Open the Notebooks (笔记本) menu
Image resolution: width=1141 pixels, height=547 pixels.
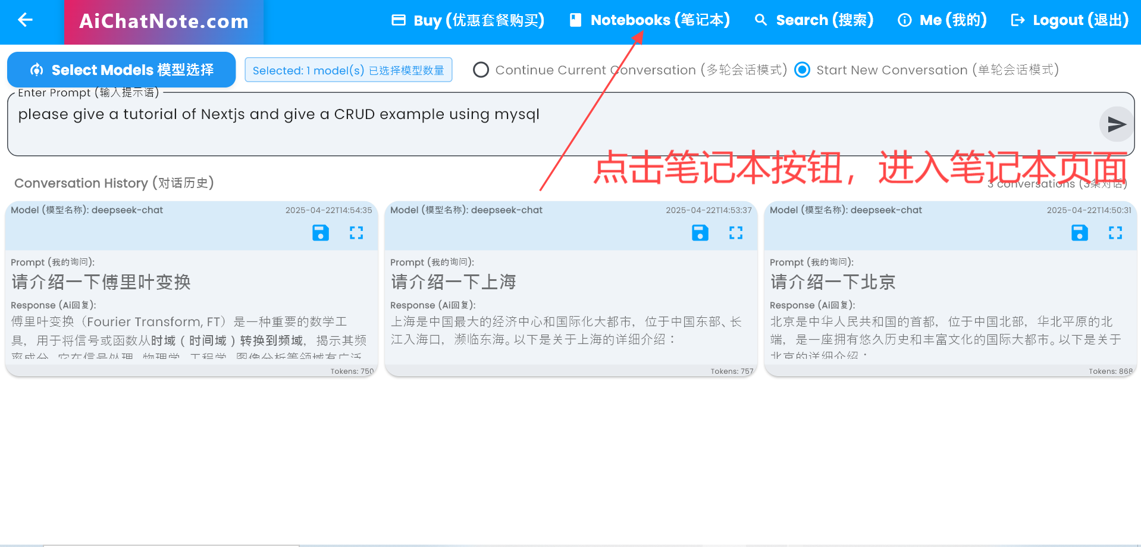(x=650, y=20)
